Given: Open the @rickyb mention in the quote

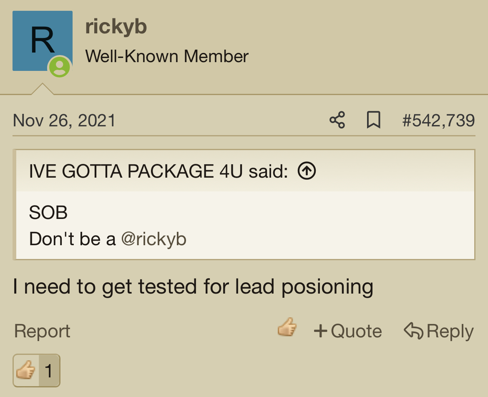Looking at the screenshot, I should (x=154, y=239).
